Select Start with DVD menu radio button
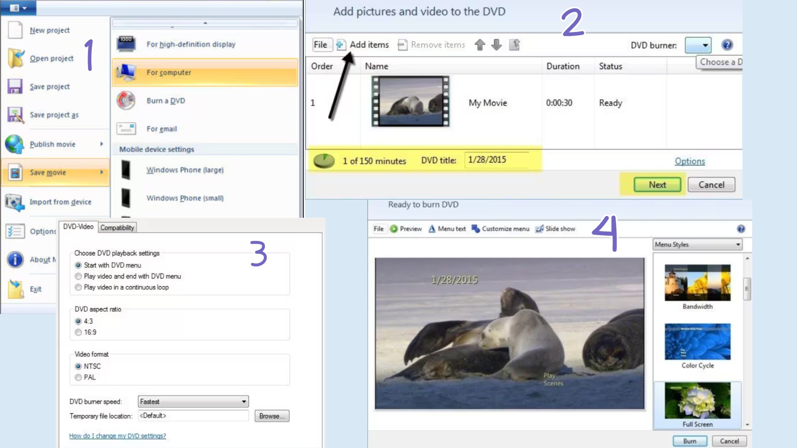 pyautogui.click(x=78, y=265)
